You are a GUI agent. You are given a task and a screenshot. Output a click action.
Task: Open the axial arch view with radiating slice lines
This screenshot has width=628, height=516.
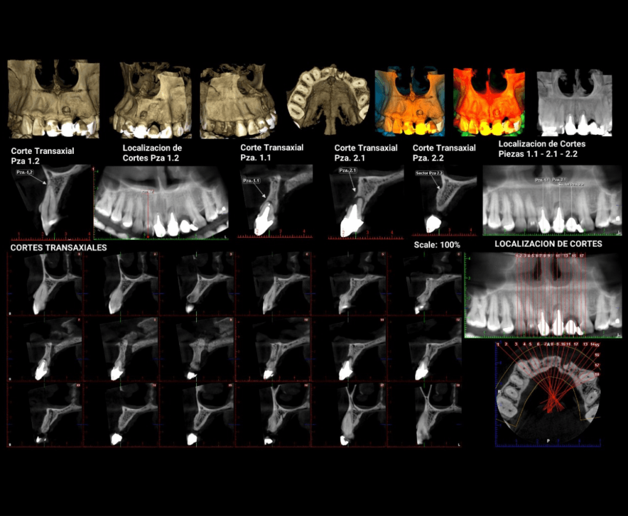pyautogui.click(x=548, y=394)
